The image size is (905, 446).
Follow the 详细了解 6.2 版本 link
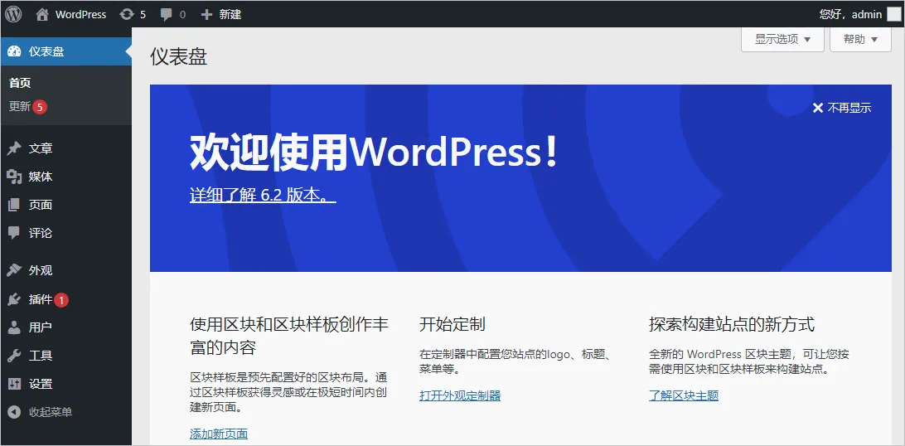tap(263, 195)
